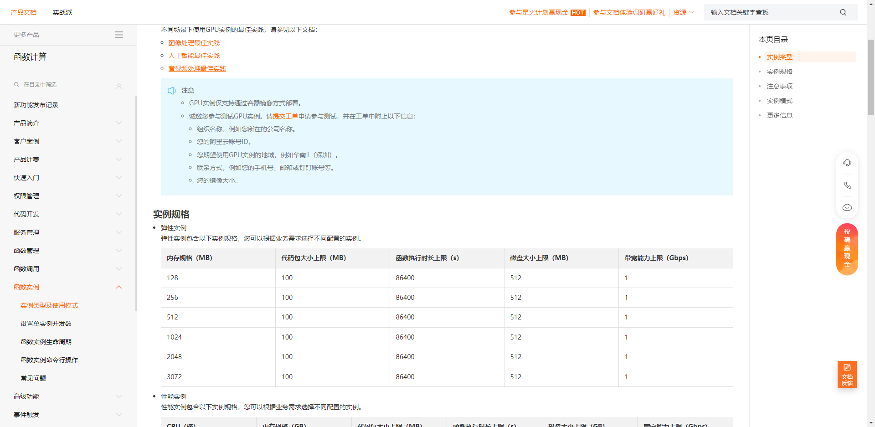Open the hamburger menu next to 更多产品
The height and width of the screenshot is (427, 875).
point(119,35)
